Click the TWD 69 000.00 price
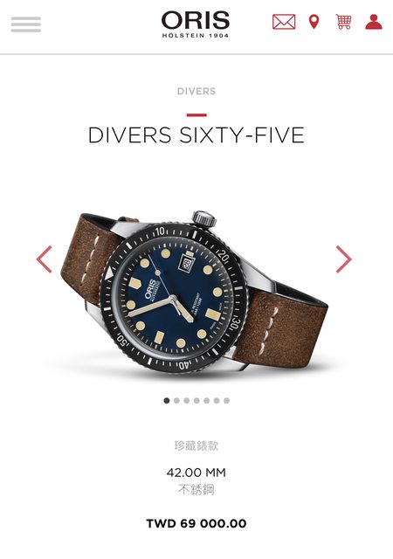Image resolution: width=393 pixels, height=559 pixels. click(x=196, y=523)
